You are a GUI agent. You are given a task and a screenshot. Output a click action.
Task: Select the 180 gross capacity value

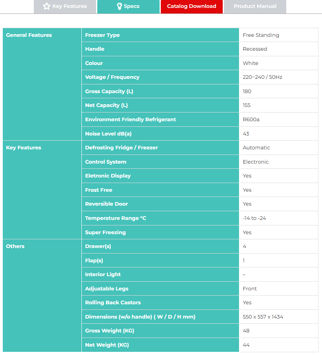(x=247, y=92)
